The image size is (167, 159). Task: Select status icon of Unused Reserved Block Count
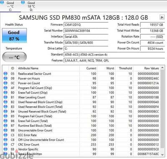coord(5,111)
